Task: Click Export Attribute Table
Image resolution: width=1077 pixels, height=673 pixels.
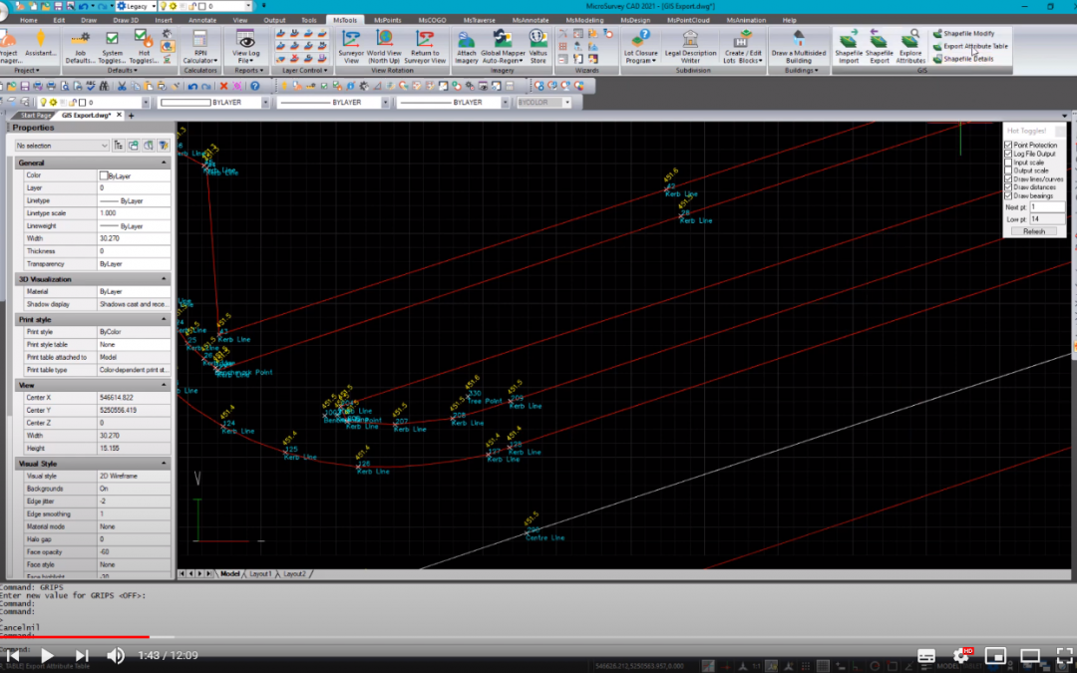Action: pyautogui.click(x=975, y=46)
